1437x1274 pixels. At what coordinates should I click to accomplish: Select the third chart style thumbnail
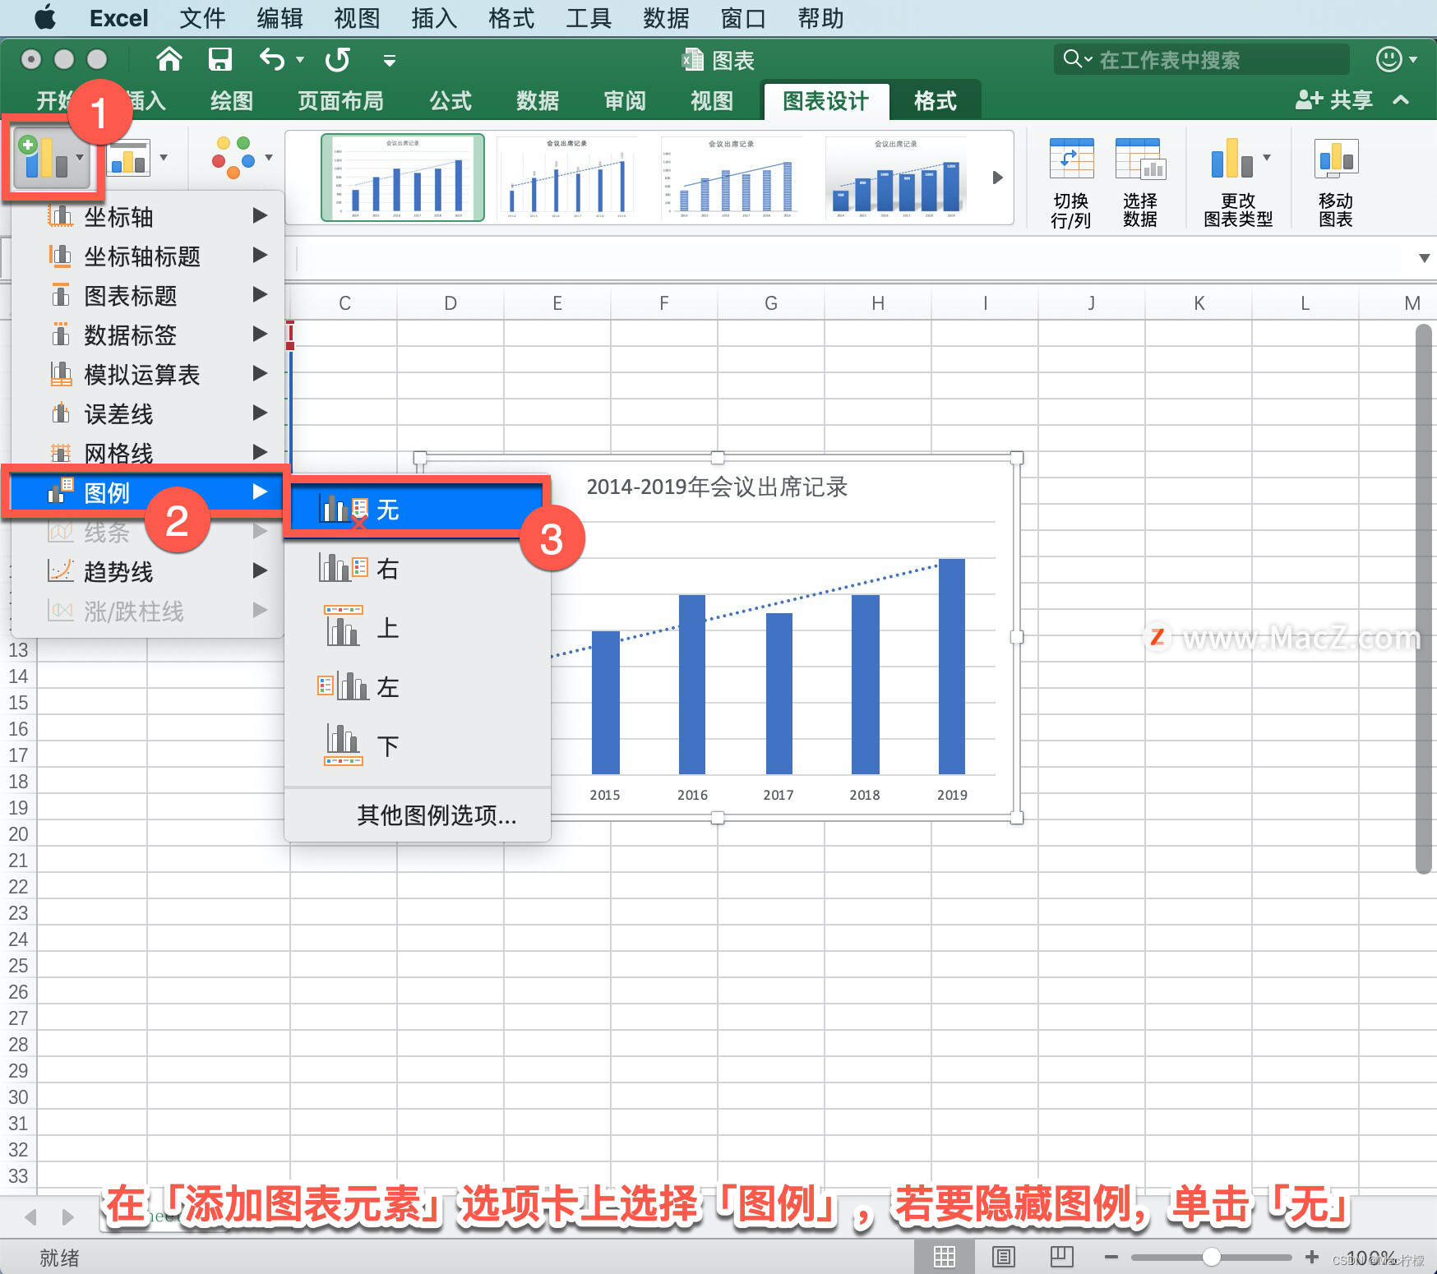(732, 178)
